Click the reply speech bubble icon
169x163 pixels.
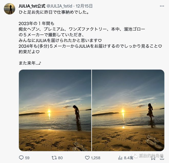coord(21,158)
